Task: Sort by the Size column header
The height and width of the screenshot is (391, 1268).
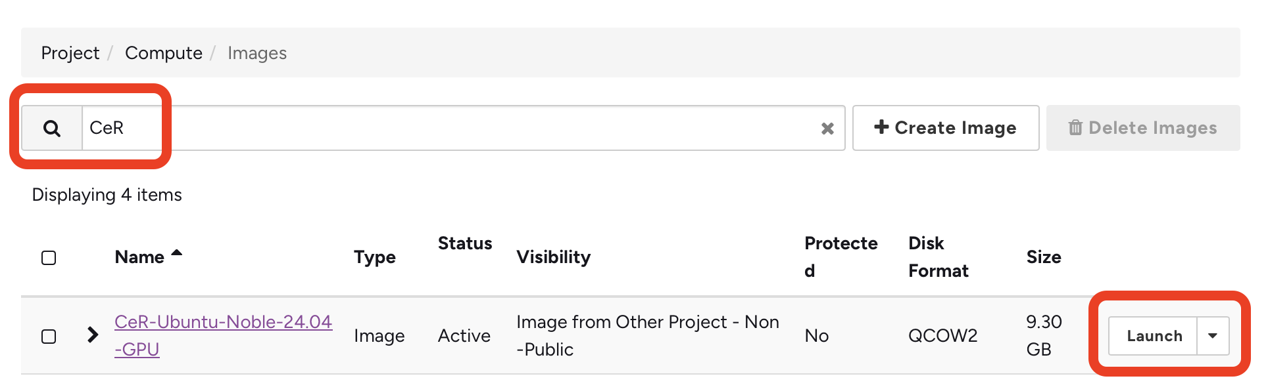Action: pyautogui.click(x=1043, y=257)
